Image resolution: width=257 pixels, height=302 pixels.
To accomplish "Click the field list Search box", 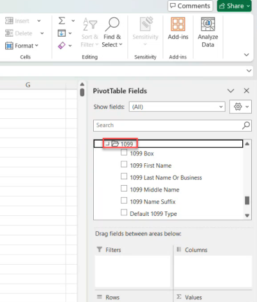I will click(x=168, y=125).
